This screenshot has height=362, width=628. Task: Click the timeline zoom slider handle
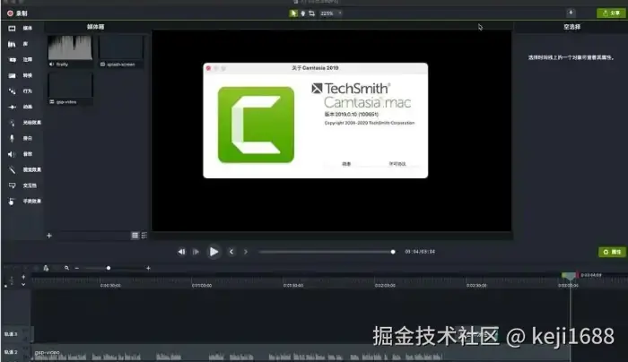click(109, 268)
